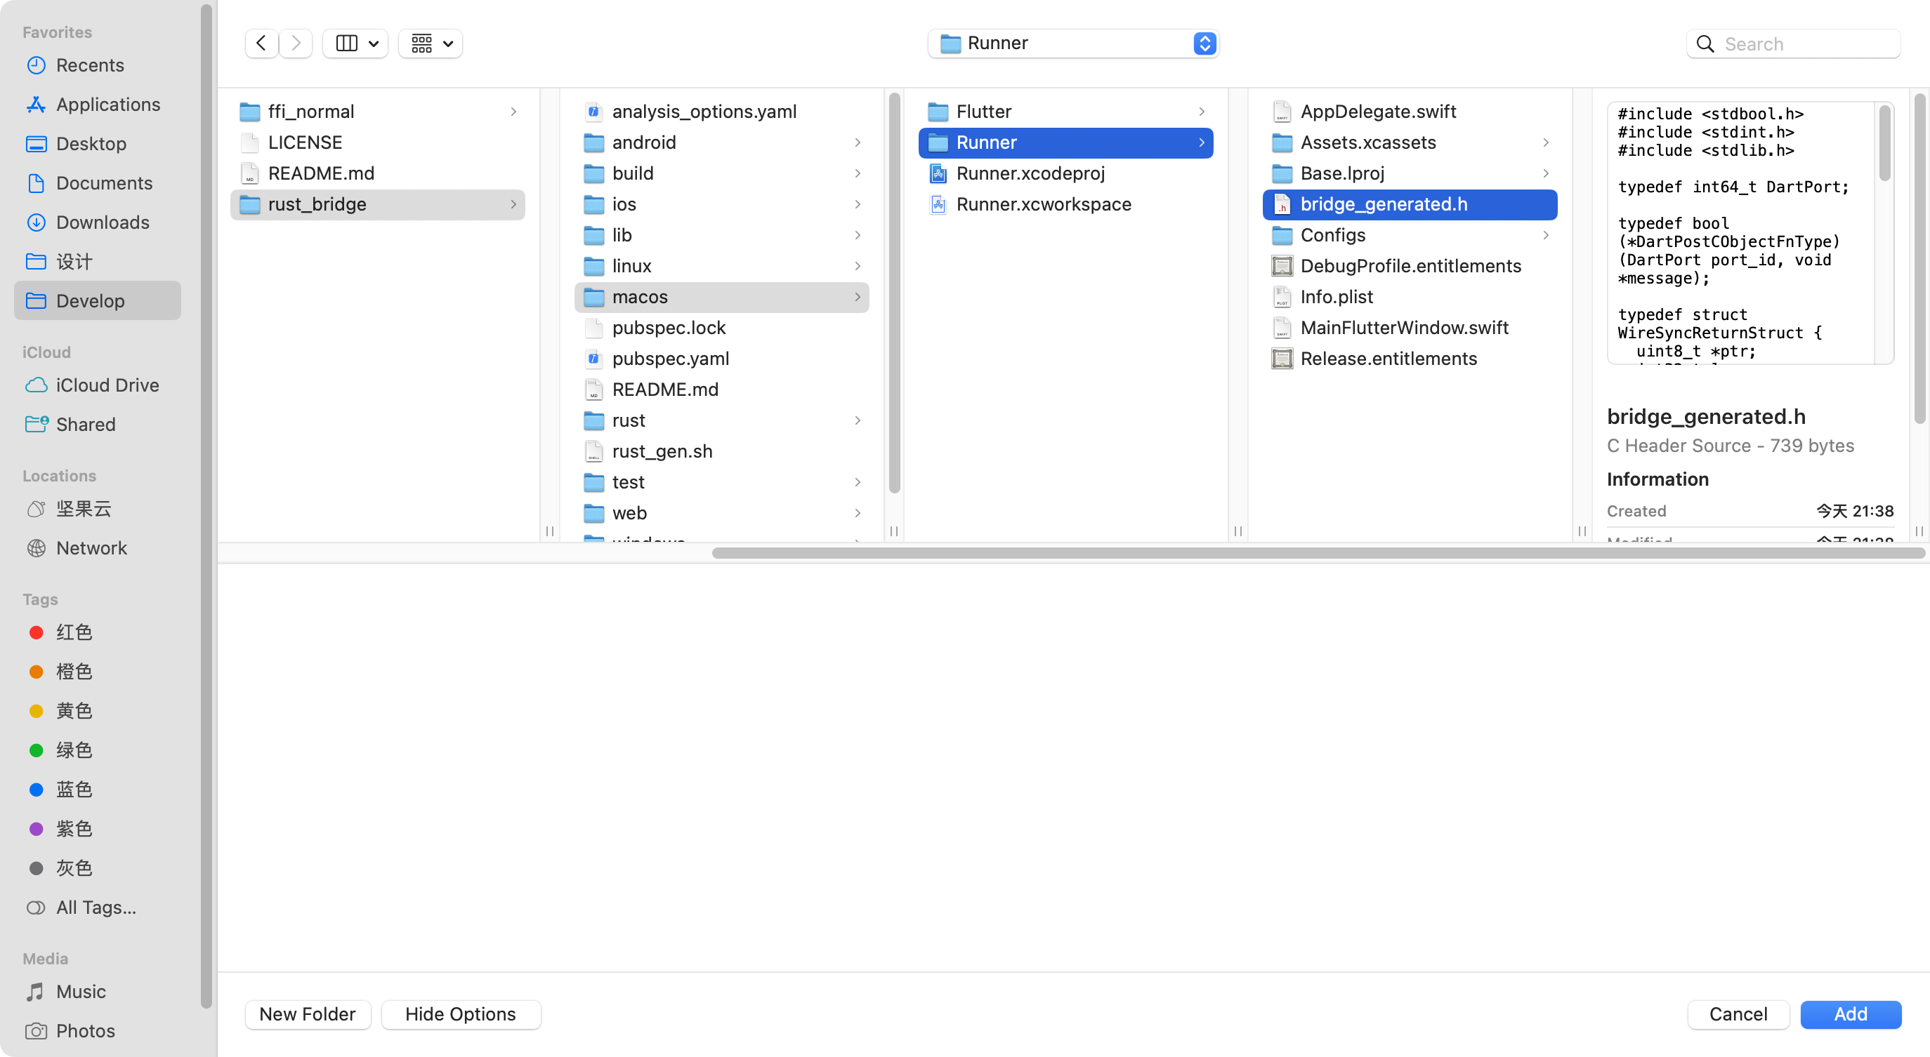1930x1057 pixels.
Task: Open the Runner path popup menu
Action: point(1072,44)
